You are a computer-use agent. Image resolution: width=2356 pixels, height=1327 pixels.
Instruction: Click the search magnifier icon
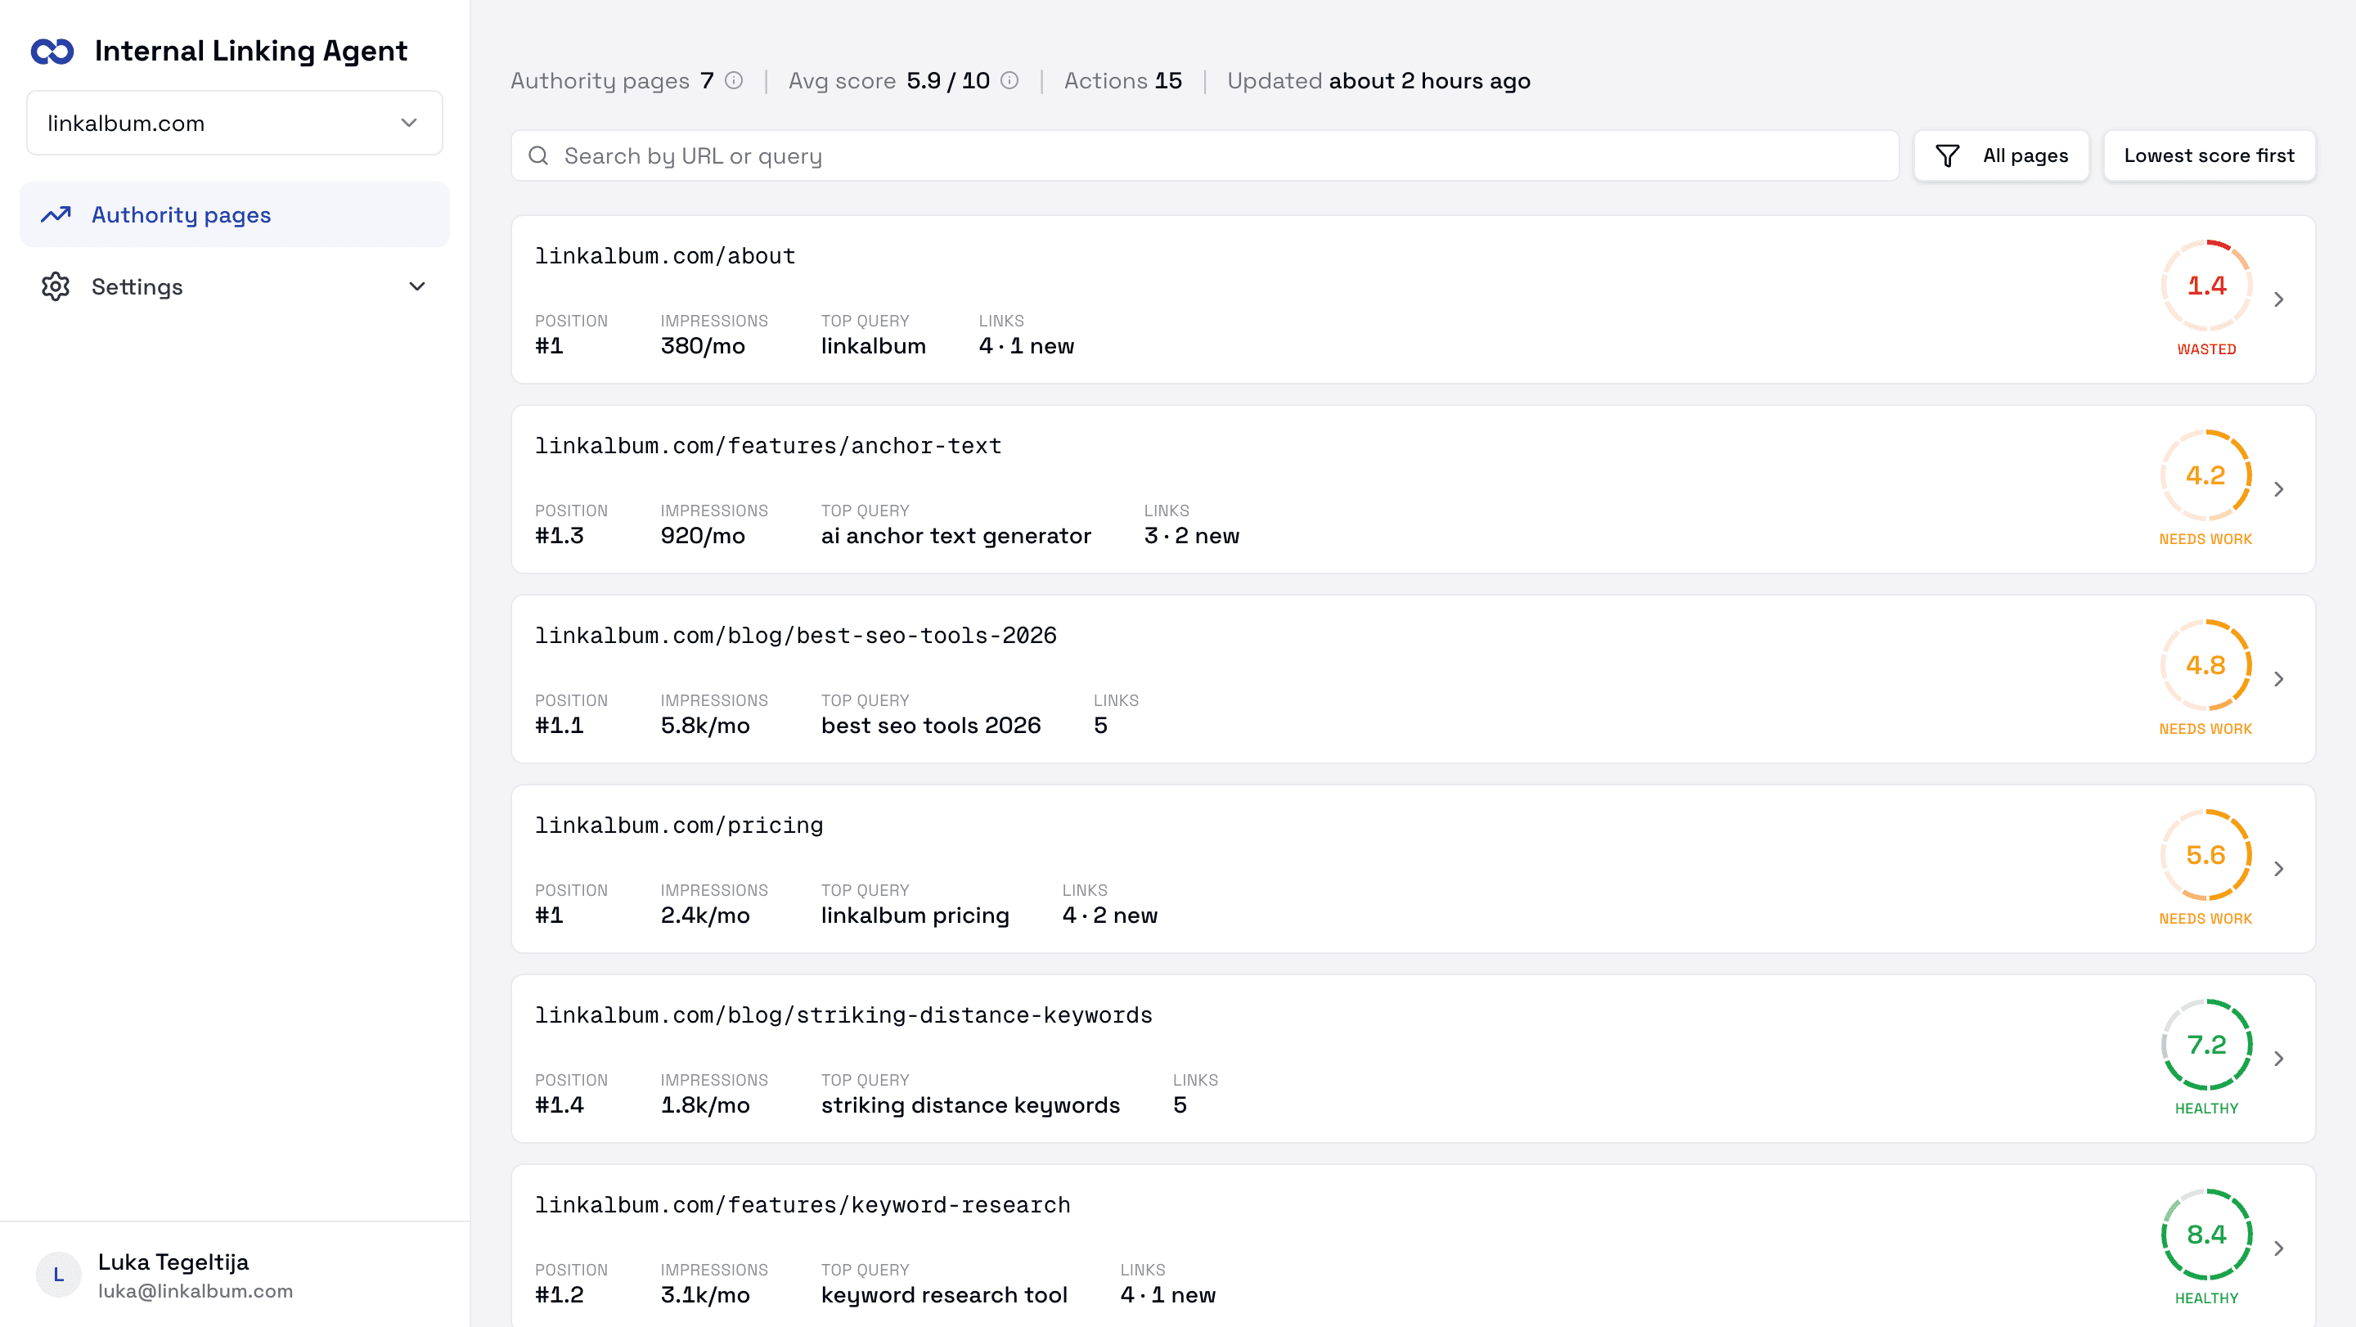pos(539,155)
